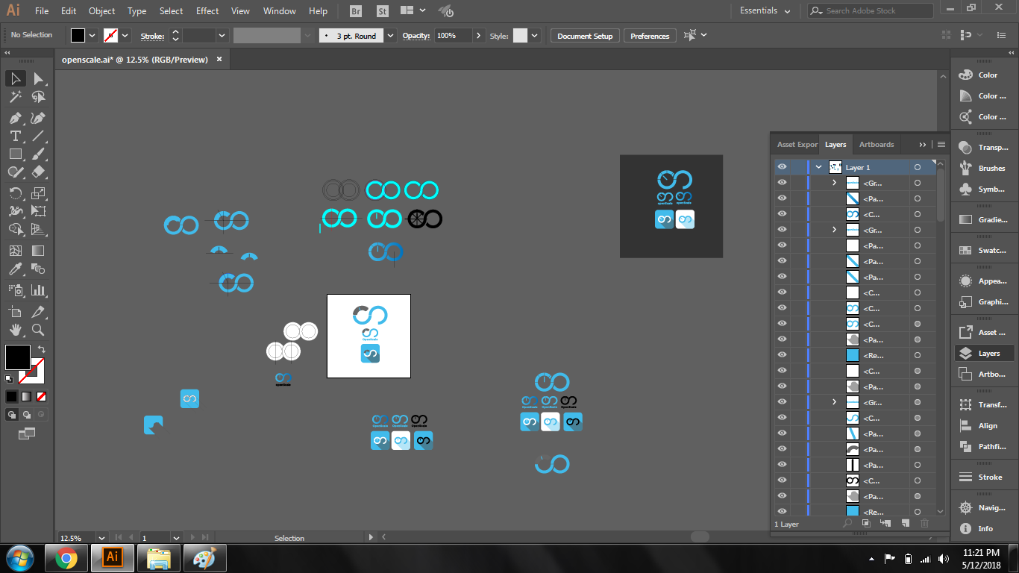Open the Window menu
Viewport: 1019px width, 573px height.
[x=280, y=11]
